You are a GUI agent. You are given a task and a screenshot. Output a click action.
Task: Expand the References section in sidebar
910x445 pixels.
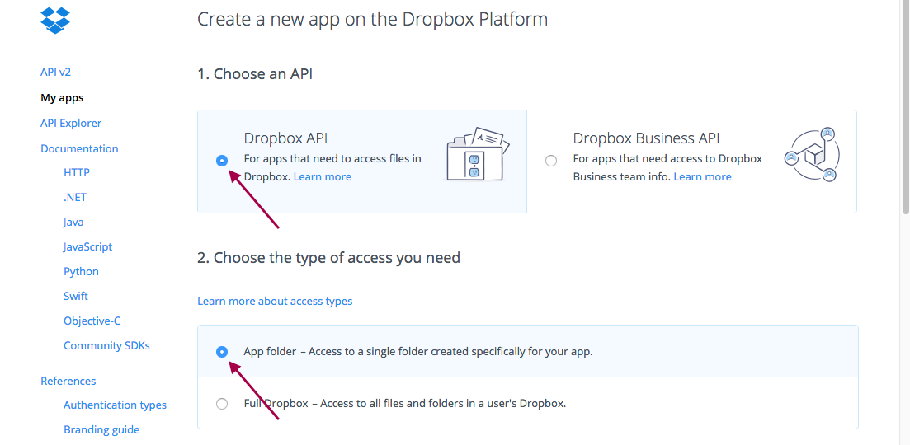tap(68, 382)
